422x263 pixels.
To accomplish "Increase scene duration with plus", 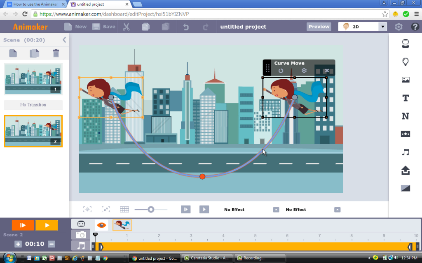I will click(x=18, y=244).
